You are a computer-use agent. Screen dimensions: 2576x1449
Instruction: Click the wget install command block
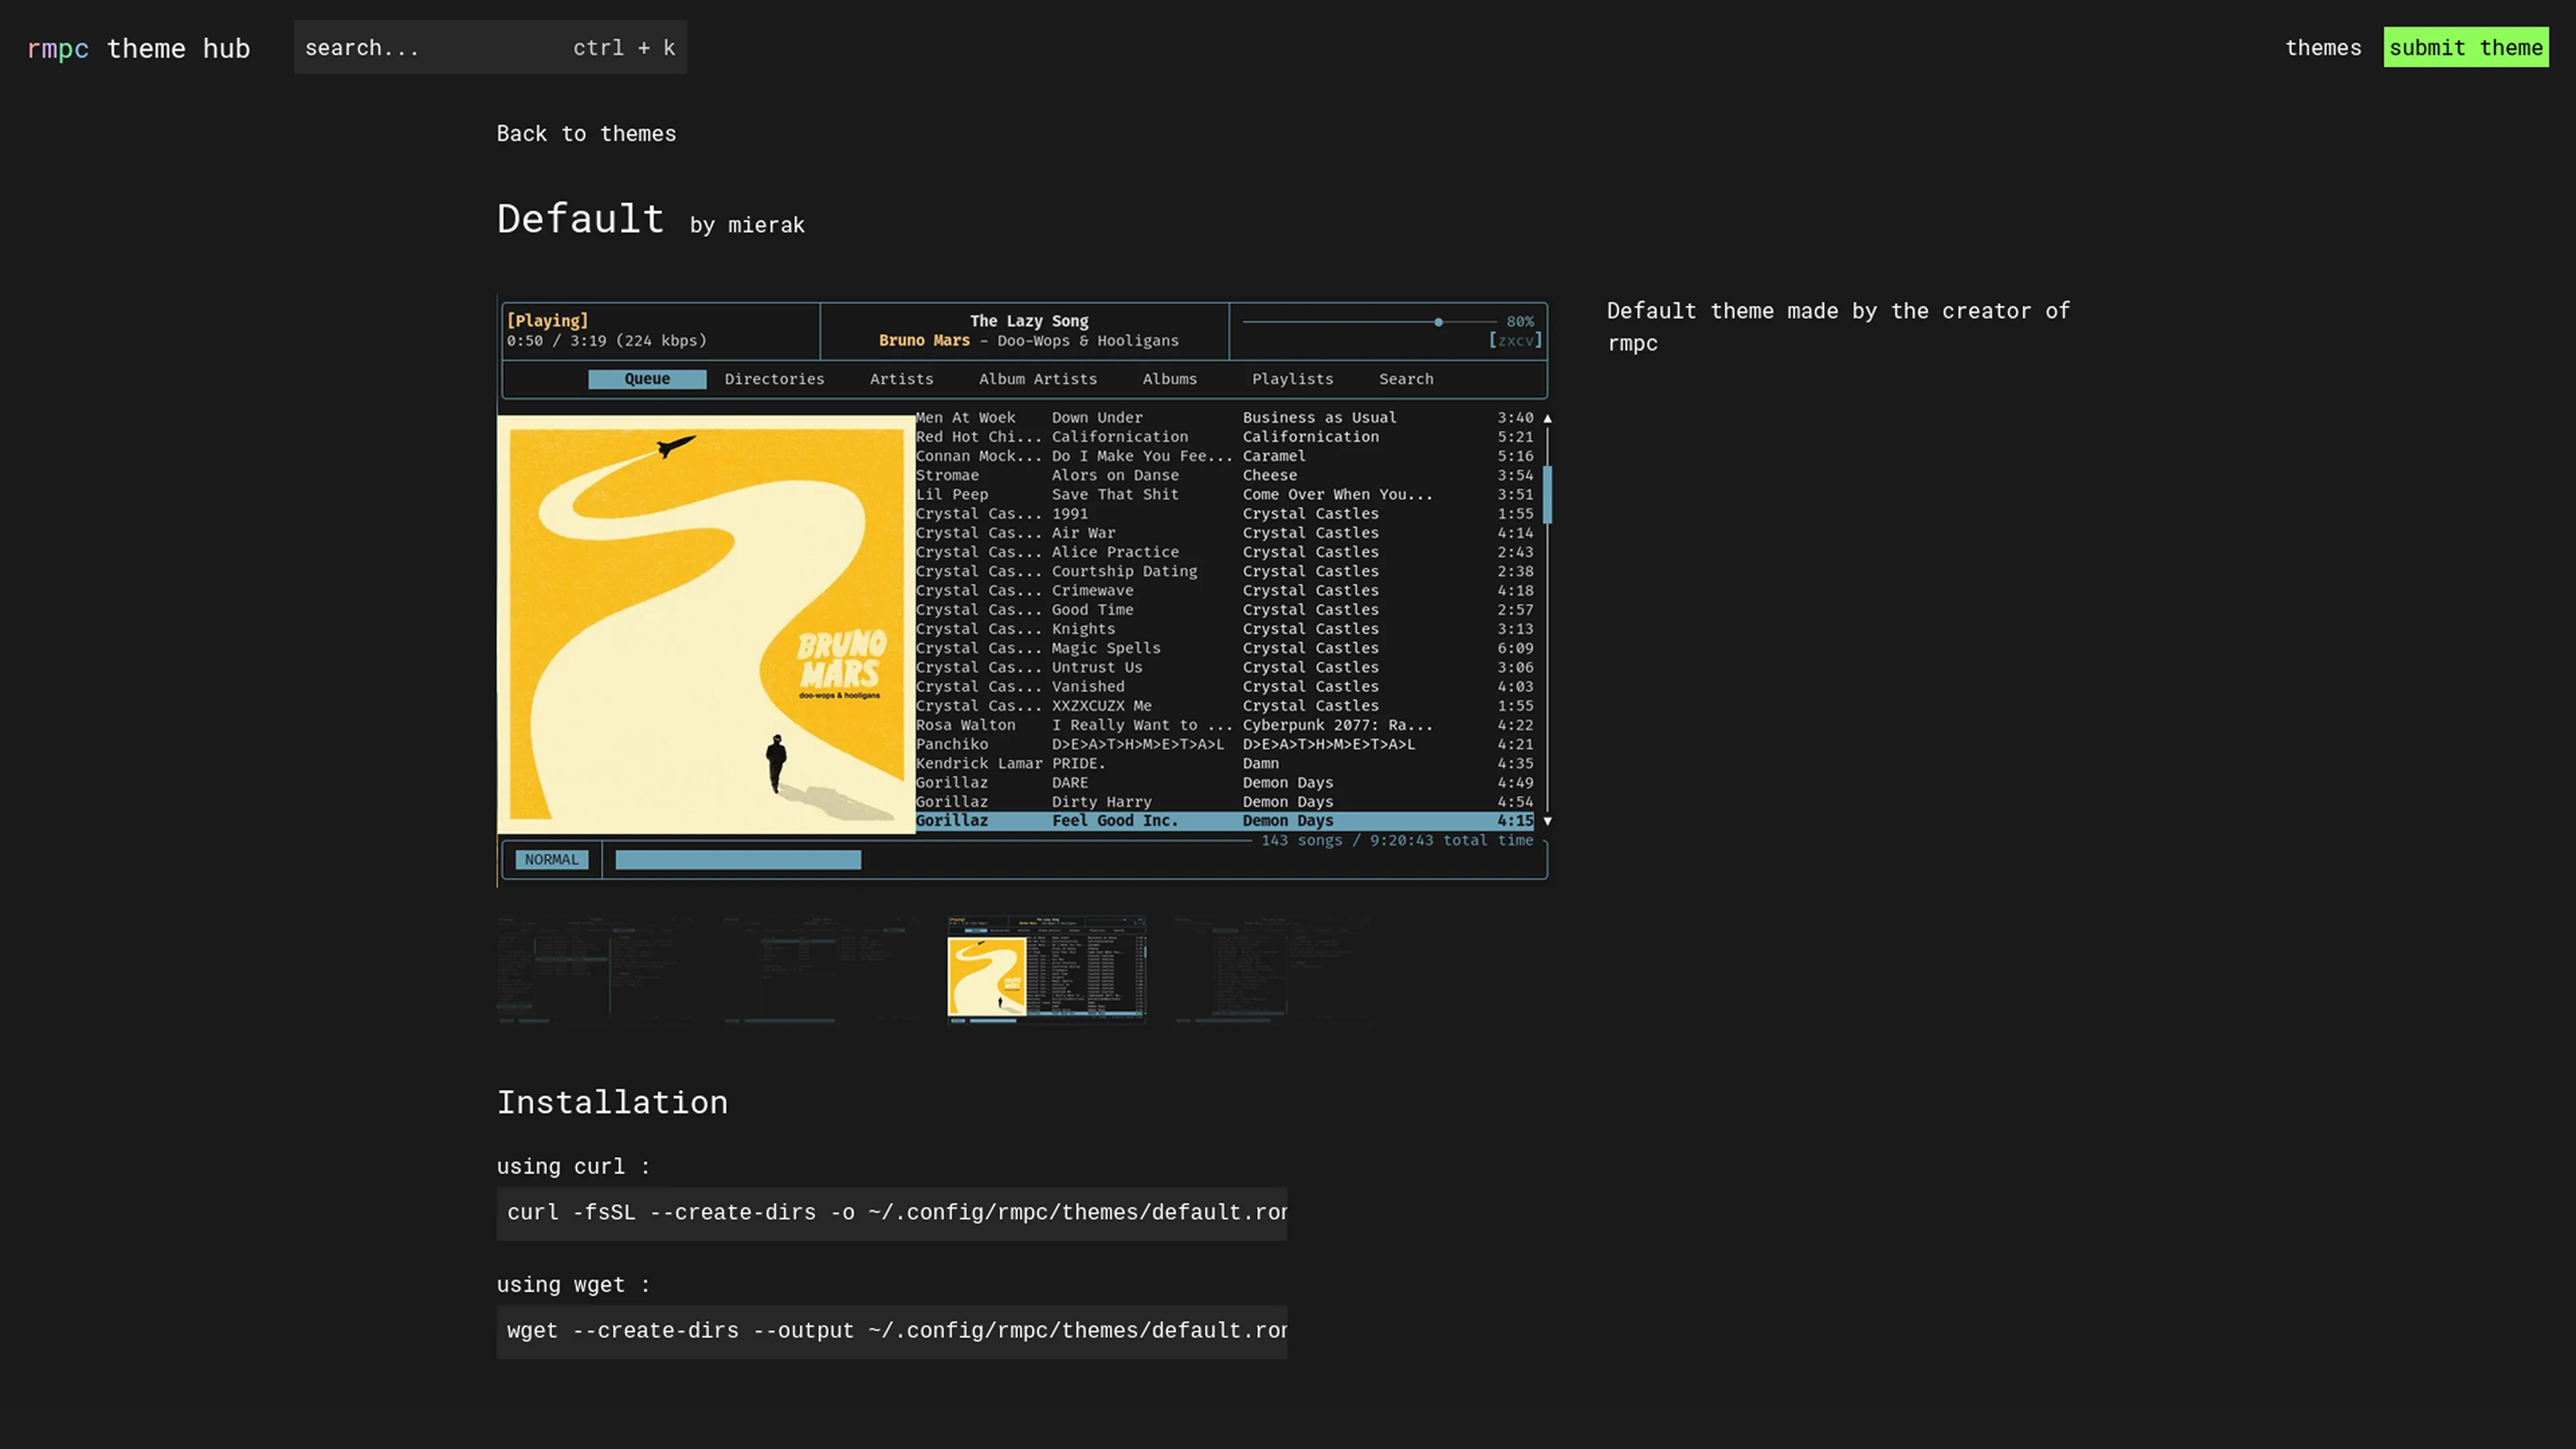[892, 1331]
